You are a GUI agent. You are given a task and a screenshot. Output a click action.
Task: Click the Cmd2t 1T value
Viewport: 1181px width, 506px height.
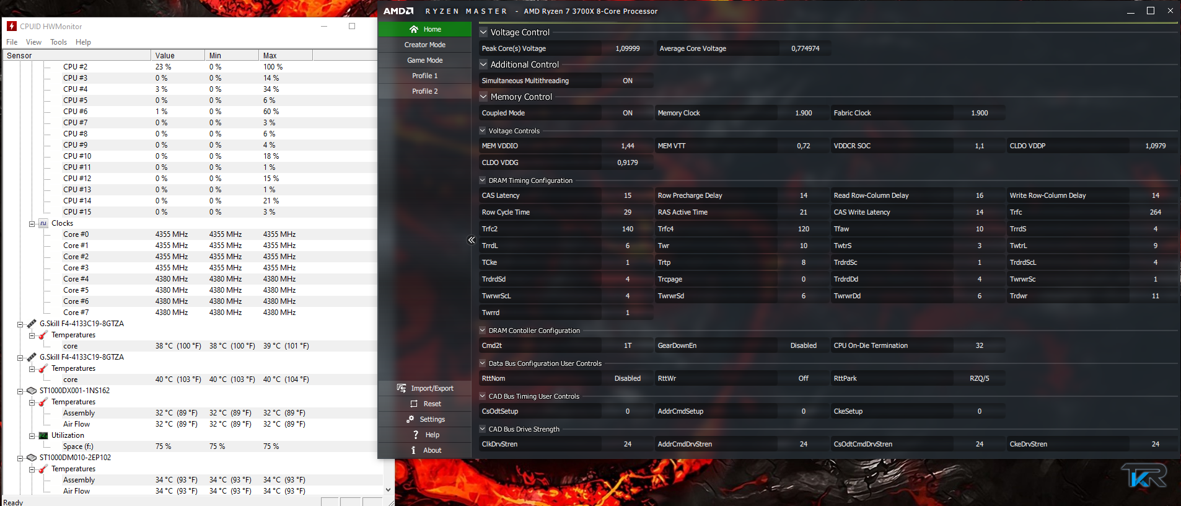tap(628, 345)
